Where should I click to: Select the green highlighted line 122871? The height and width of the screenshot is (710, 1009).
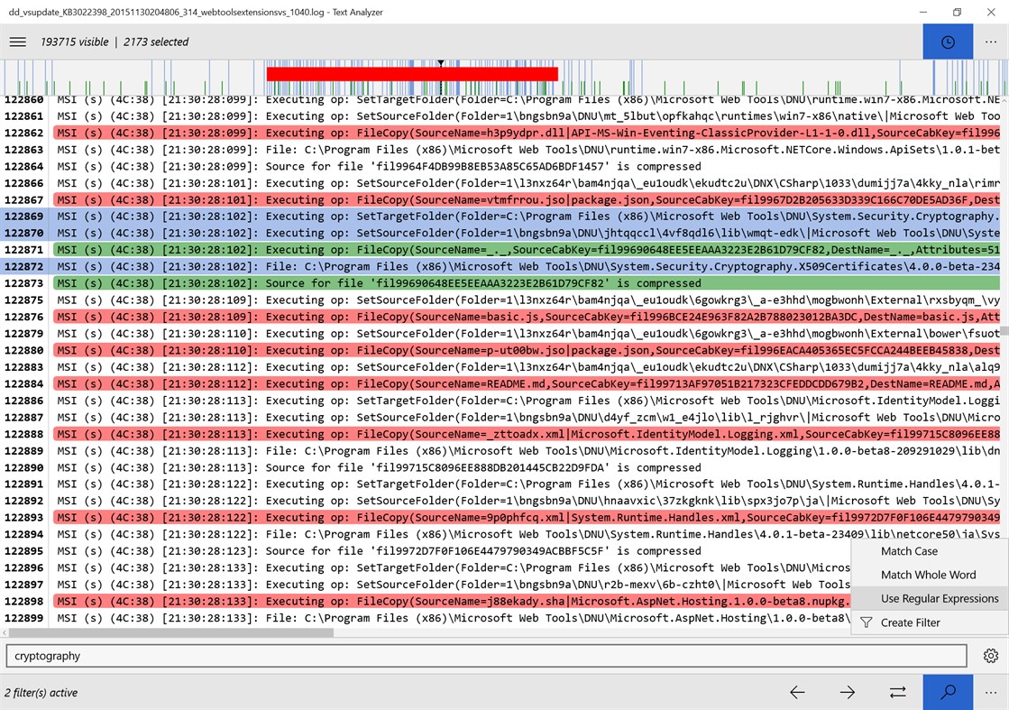(502, 250)
